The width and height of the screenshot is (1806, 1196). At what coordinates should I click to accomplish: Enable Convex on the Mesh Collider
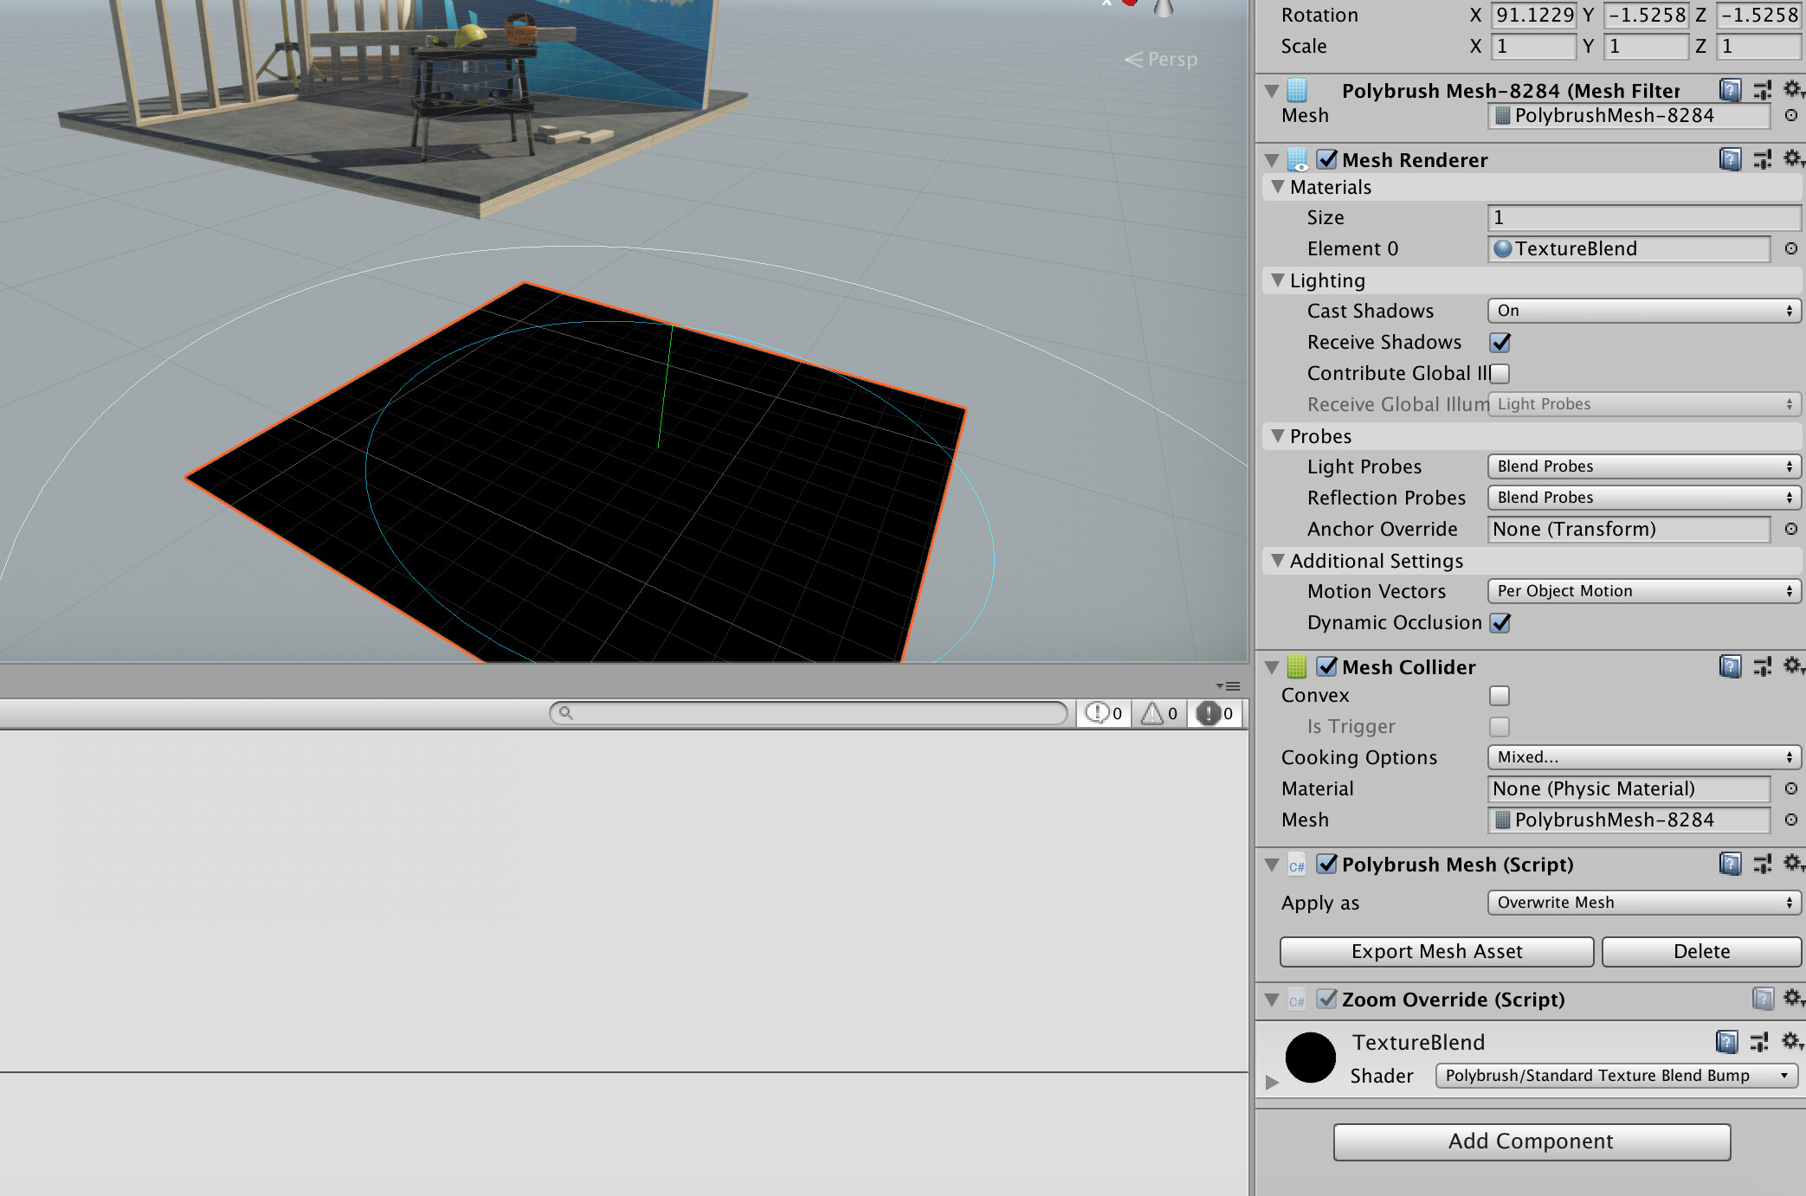point(1499,696)
